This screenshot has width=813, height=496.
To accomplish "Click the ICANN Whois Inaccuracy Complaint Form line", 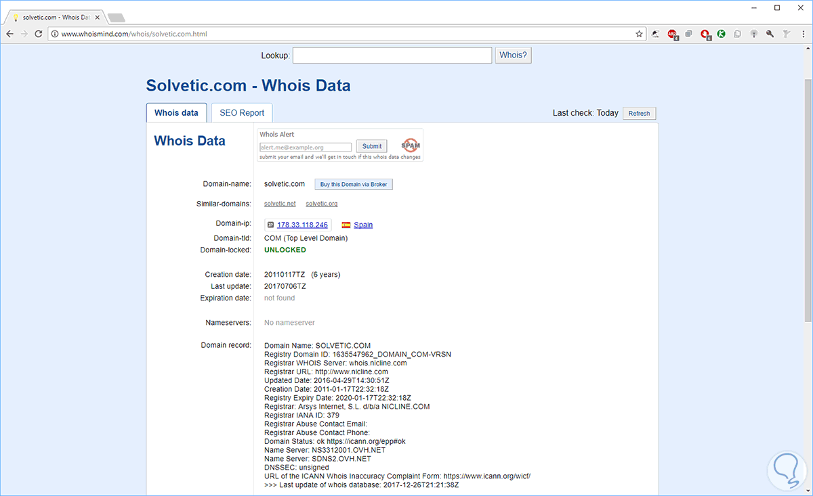I will [x=397, y=476].
